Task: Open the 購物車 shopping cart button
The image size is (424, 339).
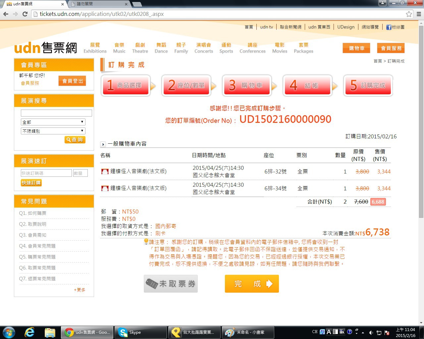Action: click(x=356, y=48)
